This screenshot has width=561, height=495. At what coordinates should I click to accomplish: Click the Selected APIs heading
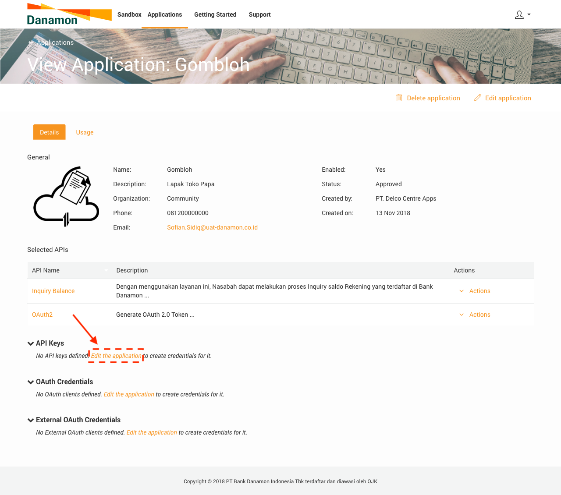[48, 250]
